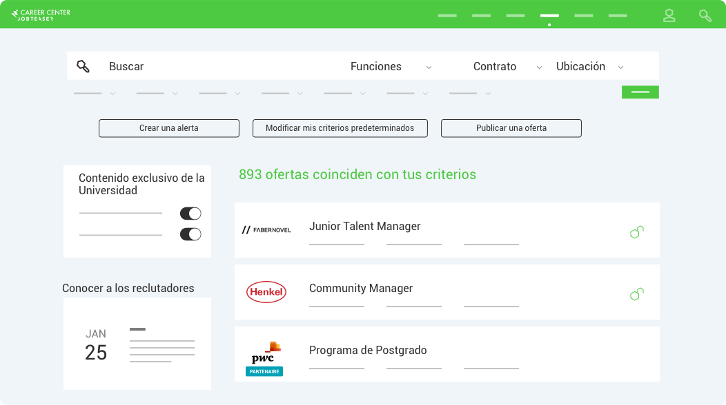Open the seventh secondary filter dropdown
The width and height of the screenshot is (726, 405).
pos(469,94)
